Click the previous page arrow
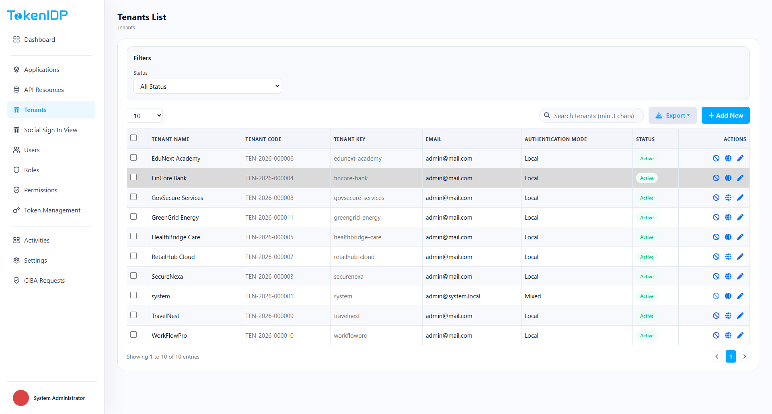 (717, 356)
